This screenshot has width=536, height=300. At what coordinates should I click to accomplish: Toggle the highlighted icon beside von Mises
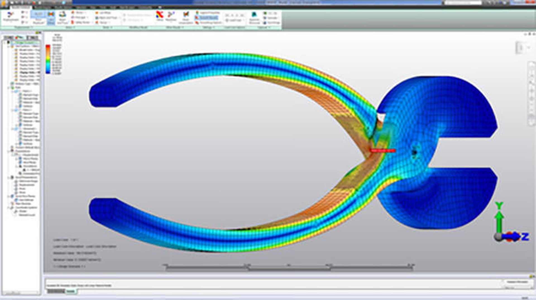point(51,17)
